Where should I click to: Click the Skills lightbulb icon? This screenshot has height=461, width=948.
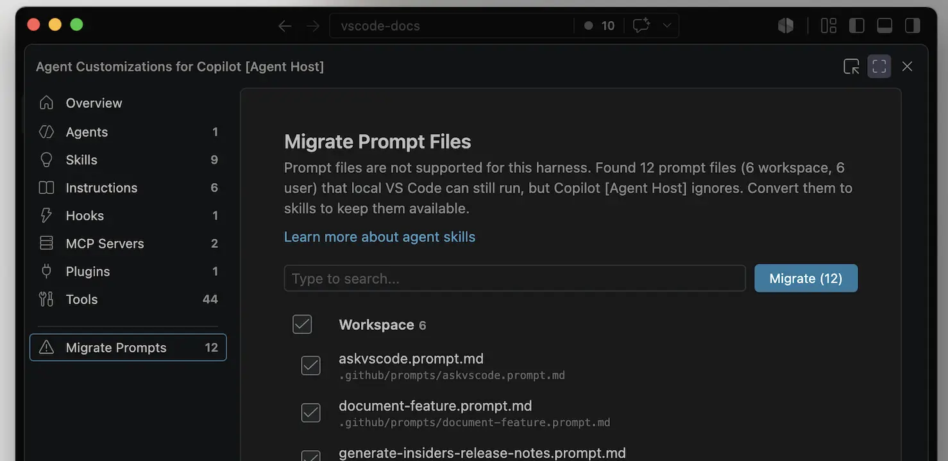click(46, 159)
